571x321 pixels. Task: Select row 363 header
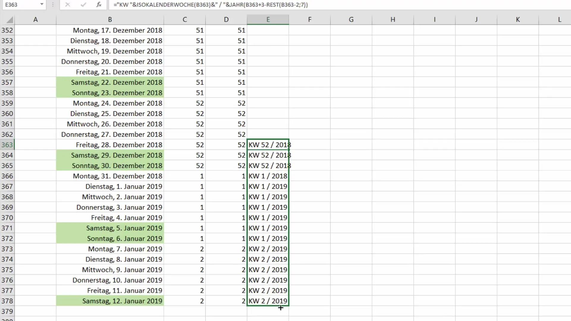point(7,145)
